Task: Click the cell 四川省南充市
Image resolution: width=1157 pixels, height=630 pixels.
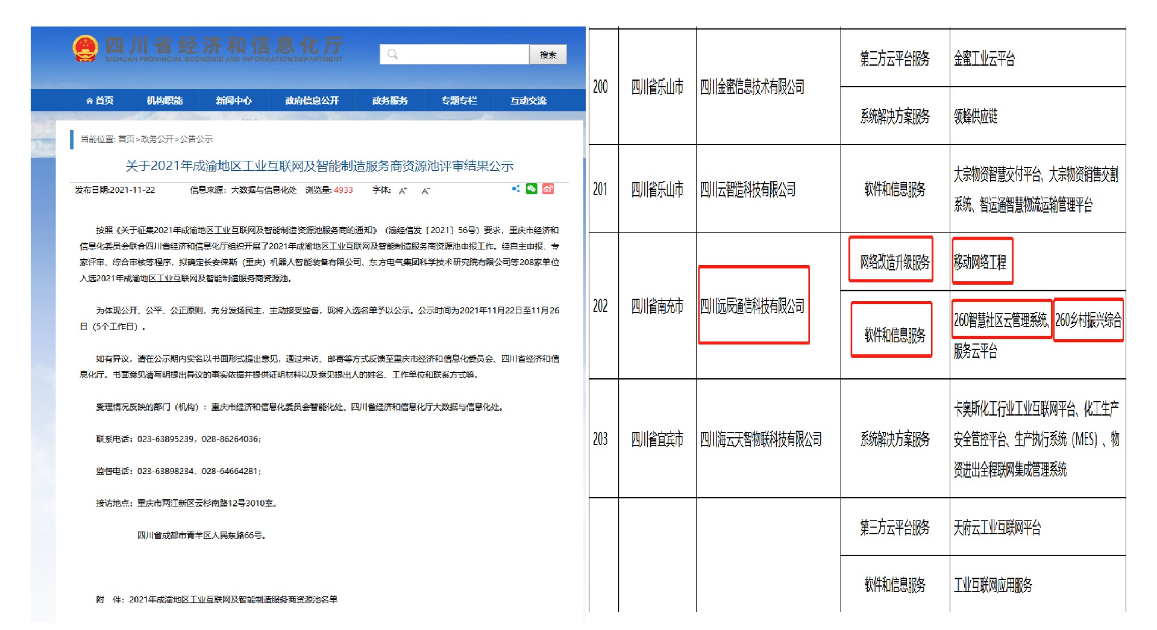Action: pos(657,306)
